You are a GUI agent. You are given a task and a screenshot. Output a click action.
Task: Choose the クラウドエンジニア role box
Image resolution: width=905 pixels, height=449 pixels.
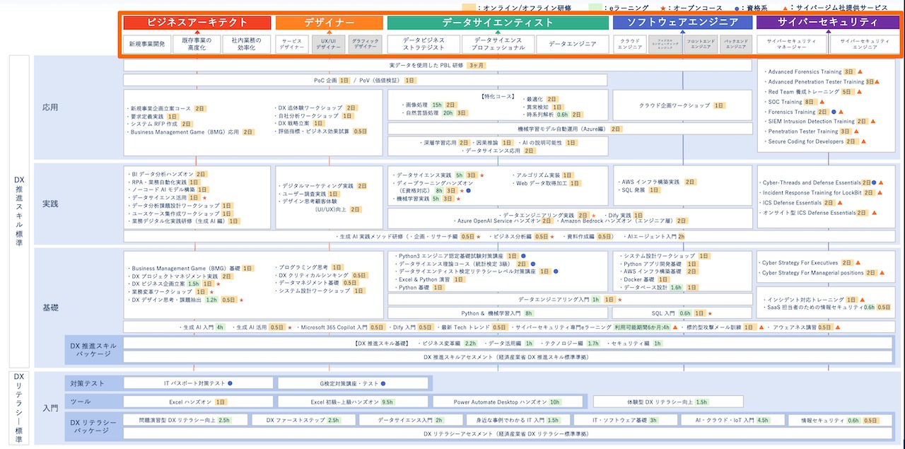tap(630, 45)
